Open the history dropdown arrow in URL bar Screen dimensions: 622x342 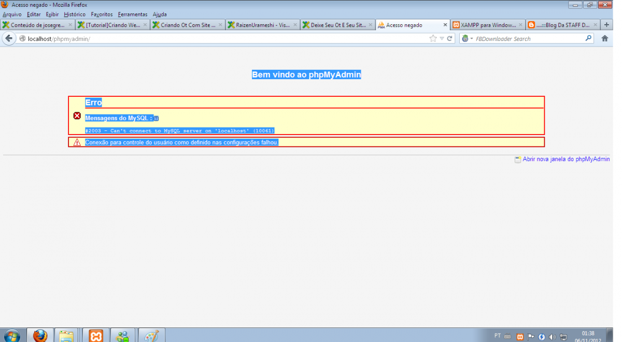(x=442, y=38)
